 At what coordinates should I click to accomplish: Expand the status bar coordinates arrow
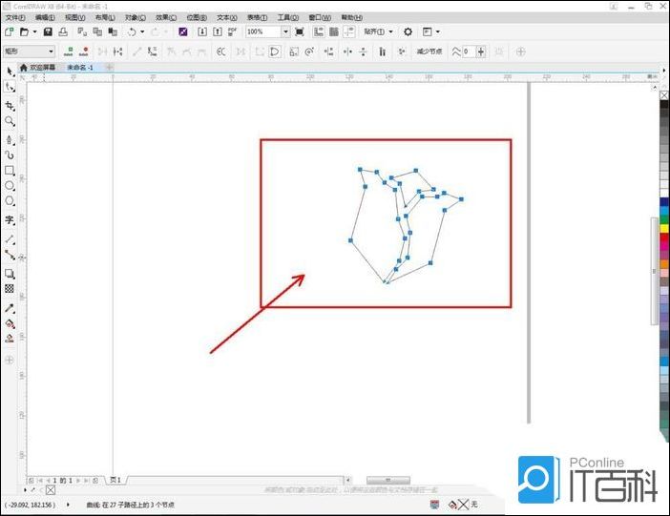(68, 505)
